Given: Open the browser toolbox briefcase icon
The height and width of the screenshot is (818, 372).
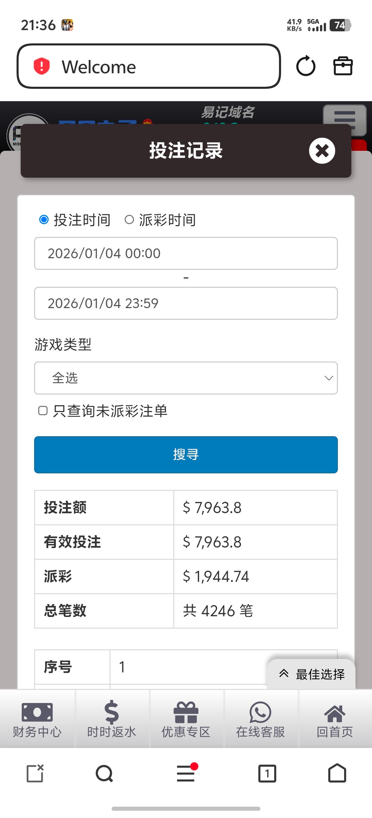Looking at the screenshot, I should point(343,66).
